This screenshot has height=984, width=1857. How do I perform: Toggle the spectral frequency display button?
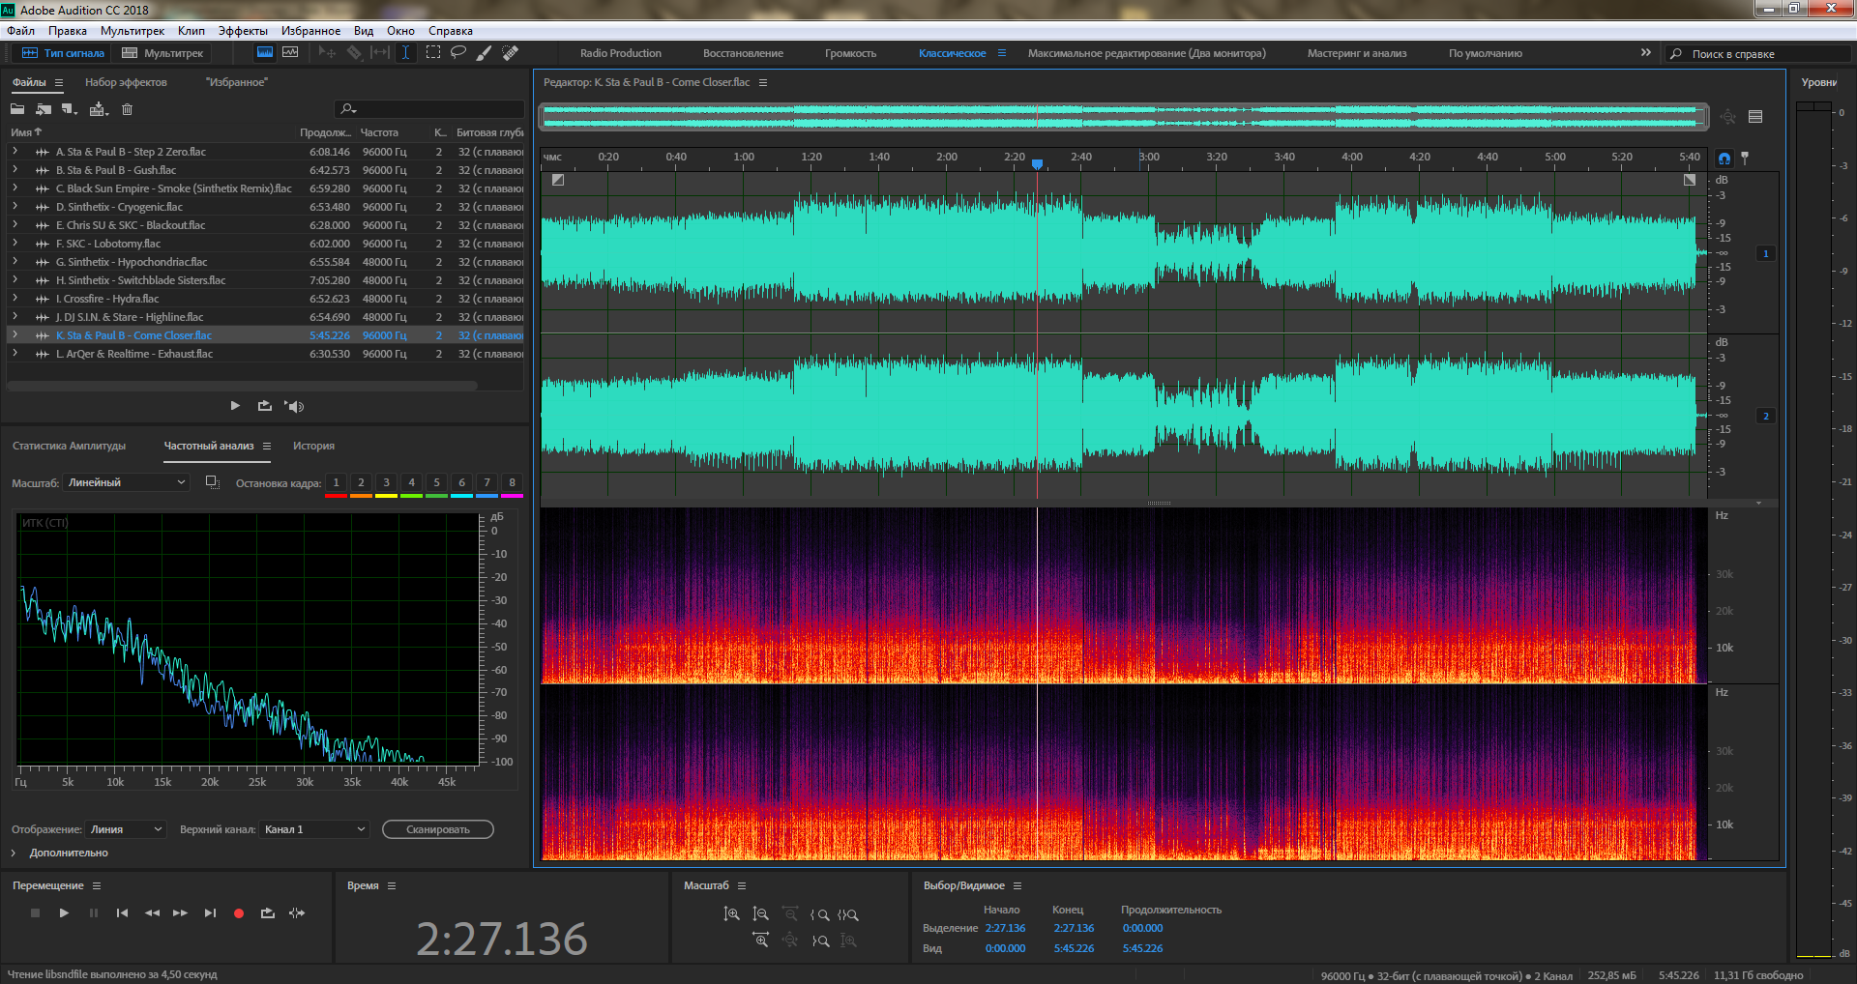(264, 52)
